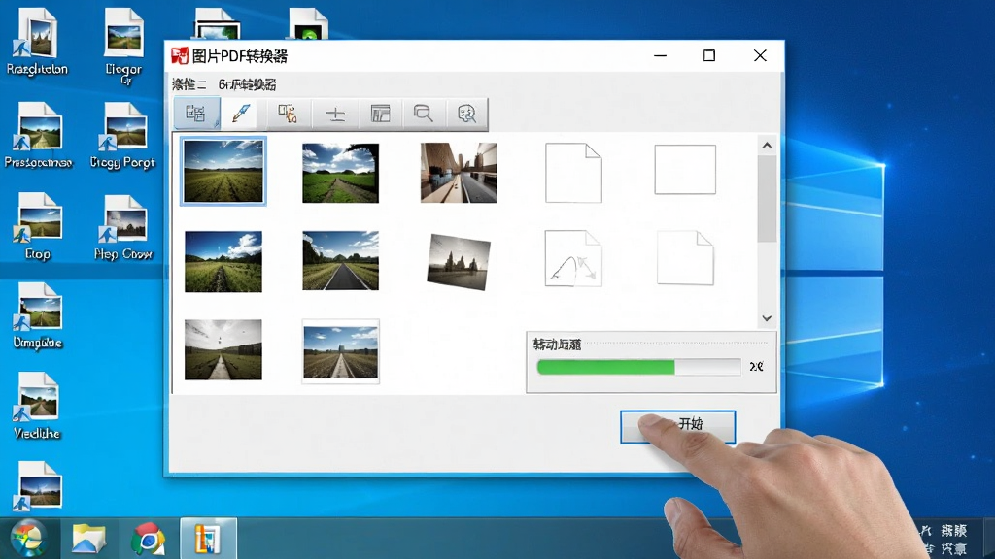Click the progress panel label above the bar
Viewport: 995px width, 559px height.
pyautogui.click(x=557, y=345)
